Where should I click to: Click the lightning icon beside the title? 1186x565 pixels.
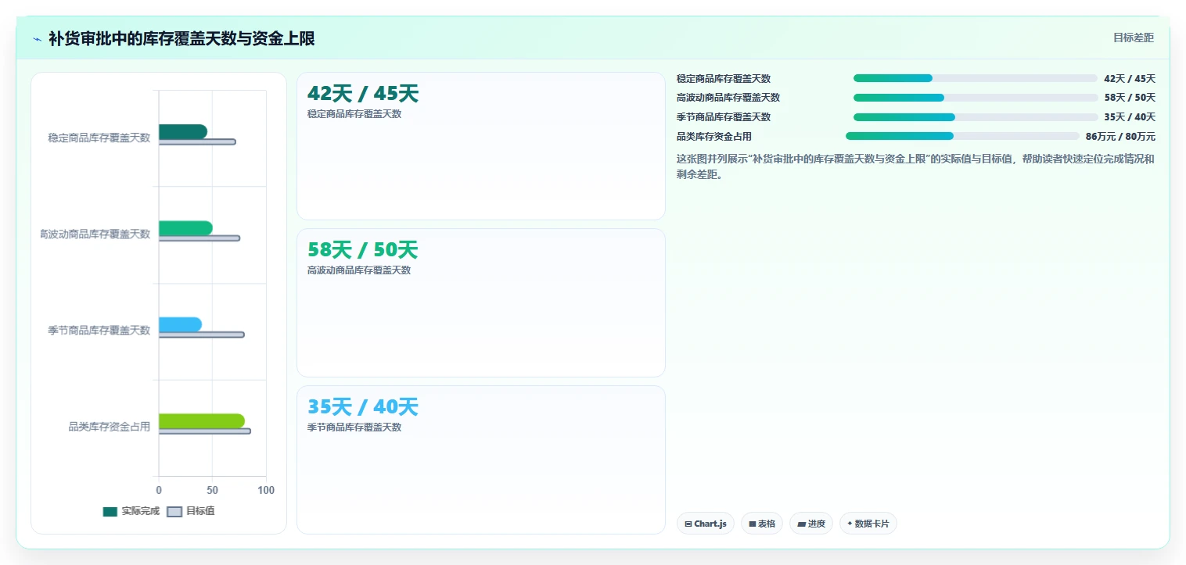click(38, 39)
